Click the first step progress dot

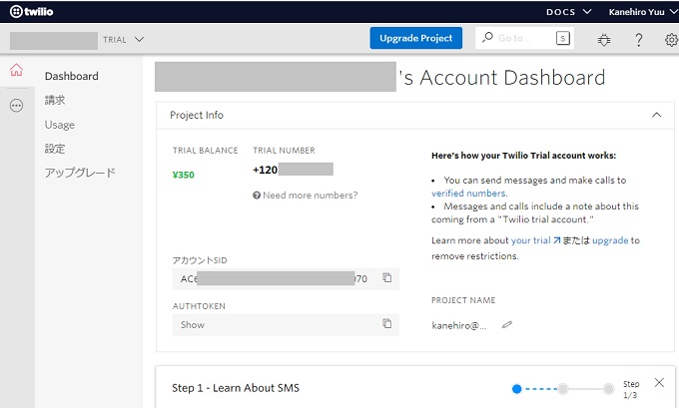coord(516,388)
